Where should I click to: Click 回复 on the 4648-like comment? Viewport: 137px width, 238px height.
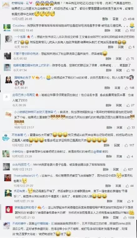click(115, 19)
